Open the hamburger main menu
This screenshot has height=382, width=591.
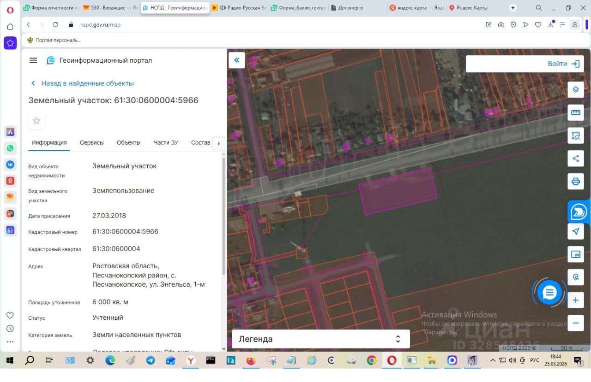tap(33, 60)
